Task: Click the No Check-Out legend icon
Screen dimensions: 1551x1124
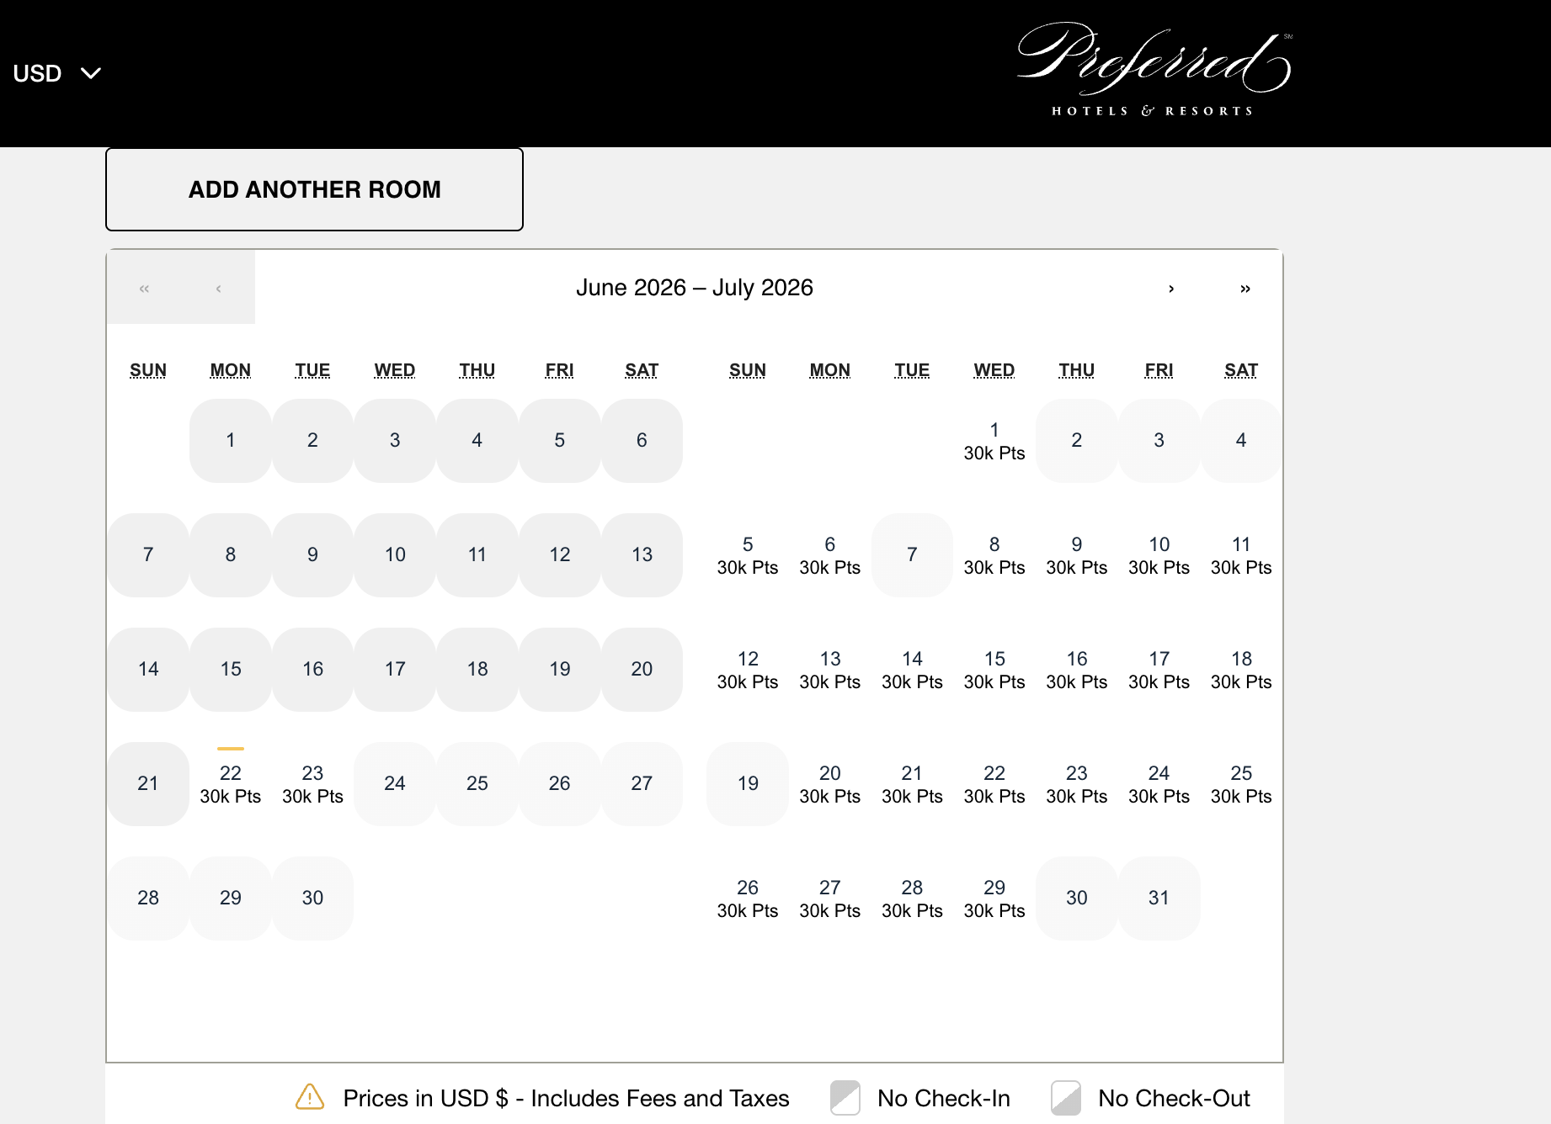Action: (x=1066, y=1098)
